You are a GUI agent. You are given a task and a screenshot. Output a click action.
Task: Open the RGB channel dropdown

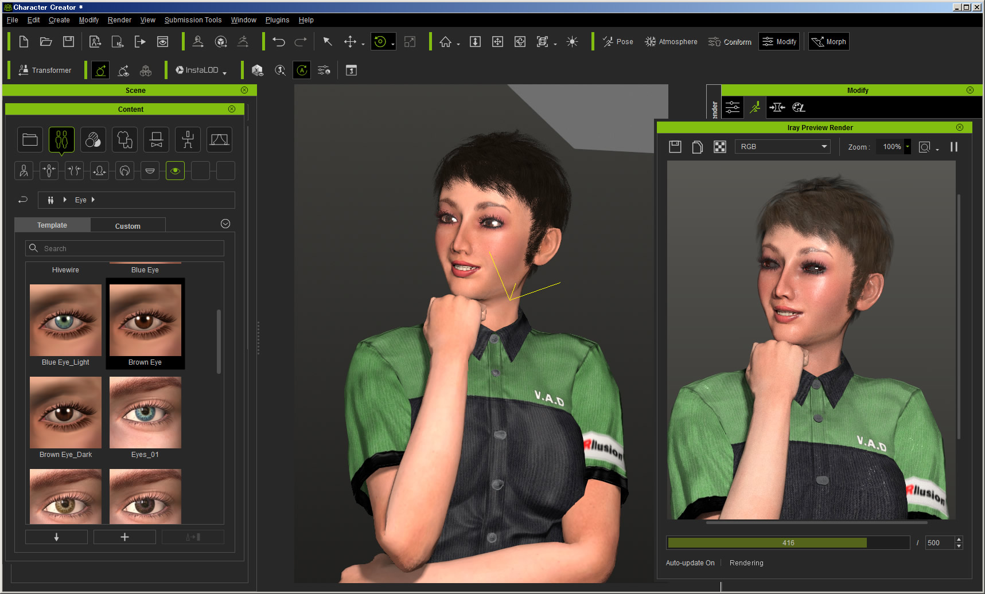point(782,147)
